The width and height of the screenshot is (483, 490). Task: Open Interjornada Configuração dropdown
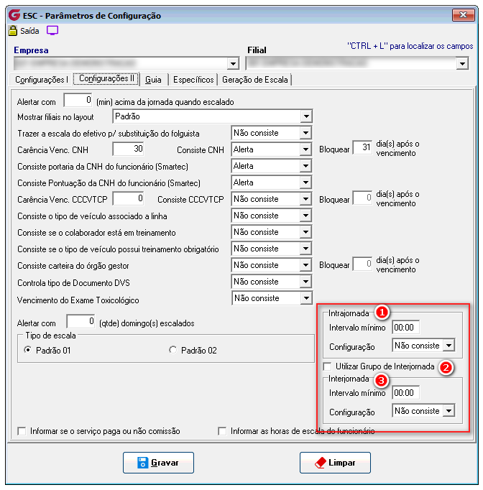(x=449, y=411)
